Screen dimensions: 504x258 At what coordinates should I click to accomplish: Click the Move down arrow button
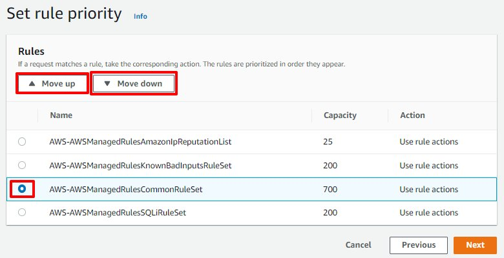click(134, 84)
